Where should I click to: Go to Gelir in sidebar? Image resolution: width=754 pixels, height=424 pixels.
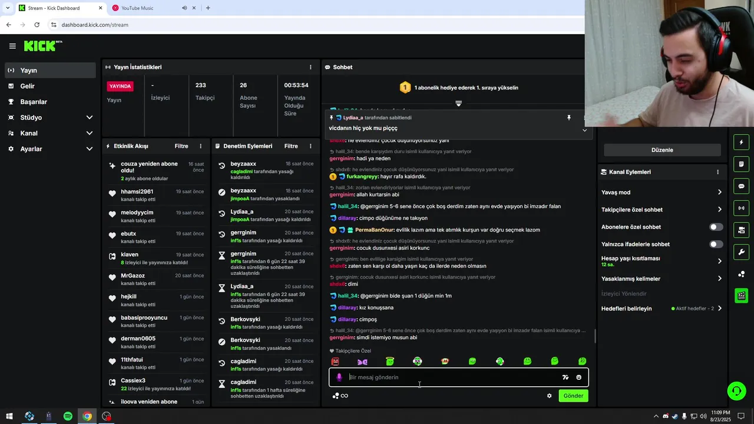pos(50,86)
